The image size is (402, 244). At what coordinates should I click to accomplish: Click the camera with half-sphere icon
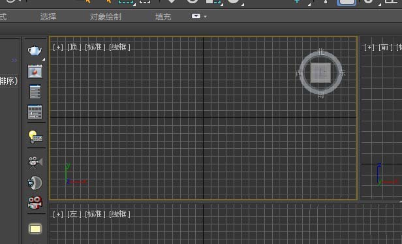coord(35,183)
